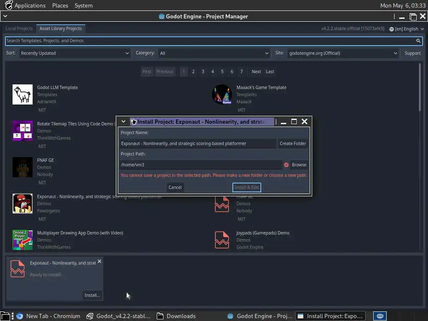Open the Downloads folder taskbar entry
The height and width of the screenshot is (321, 428).
176,316
